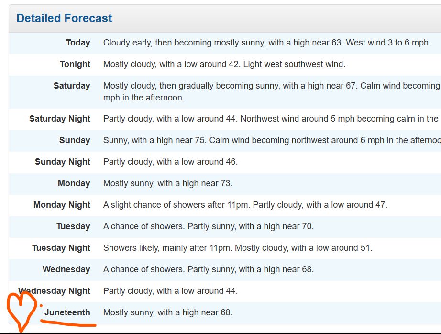Select the Wednesday period label
The height and width of the screenshot is (334, 441).
tap(66, 269)
